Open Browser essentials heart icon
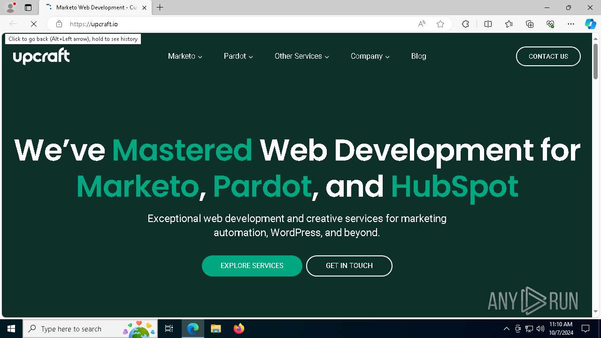The width and height of the screenshot is (601, 338). click(550, 24)
